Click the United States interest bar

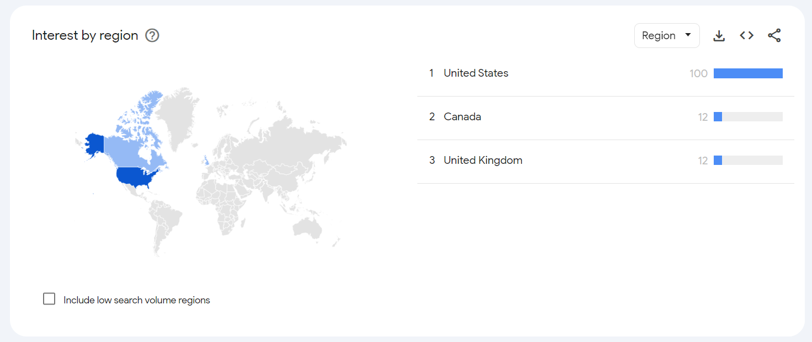[748, 73]
